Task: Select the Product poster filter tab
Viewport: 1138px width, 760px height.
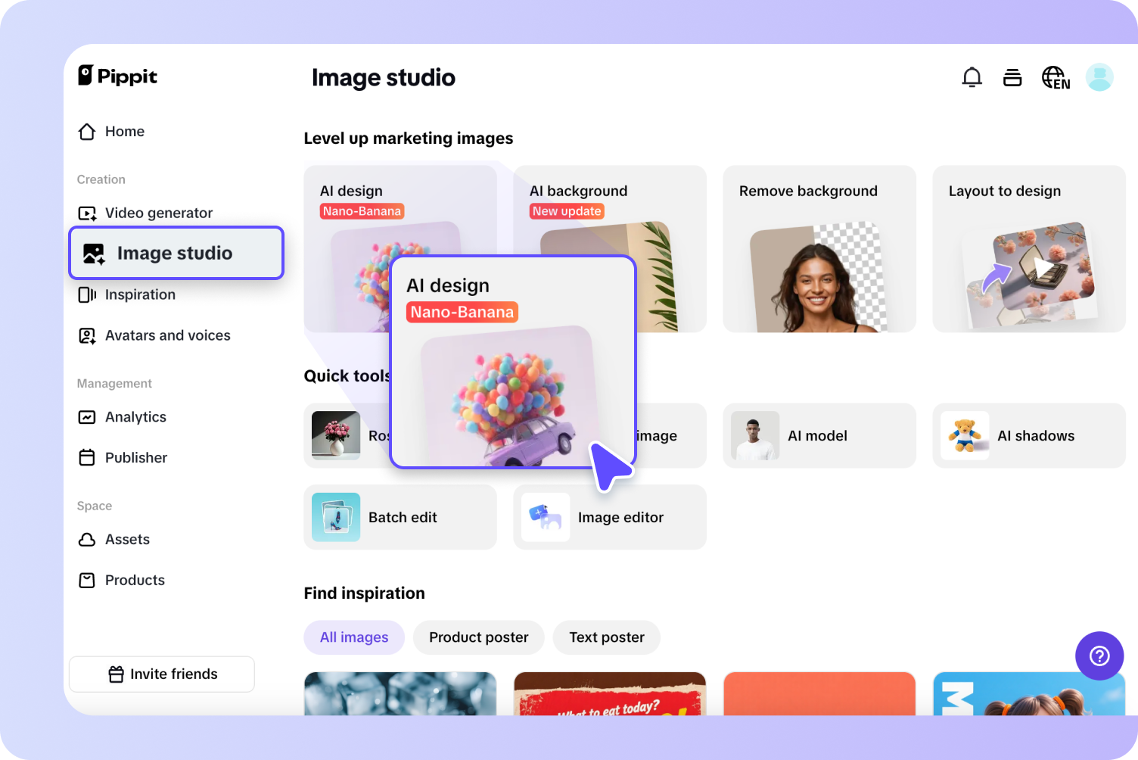Action: click(478, 637)
